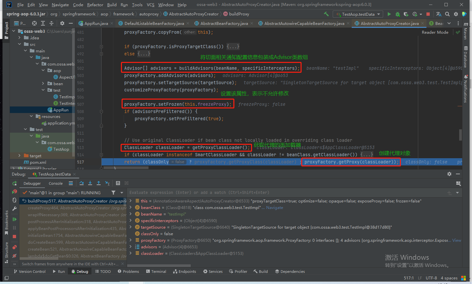Open the Refactor menu
This screenshot has height=284, width=472.
(95, 5)
